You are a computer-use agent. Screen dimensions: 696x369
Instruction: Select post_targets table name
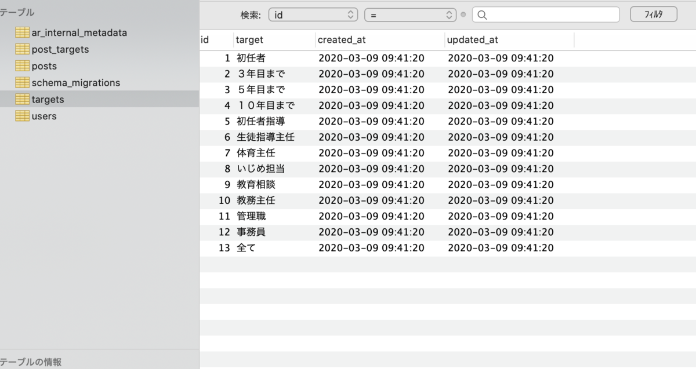click(x=60, y=49)
